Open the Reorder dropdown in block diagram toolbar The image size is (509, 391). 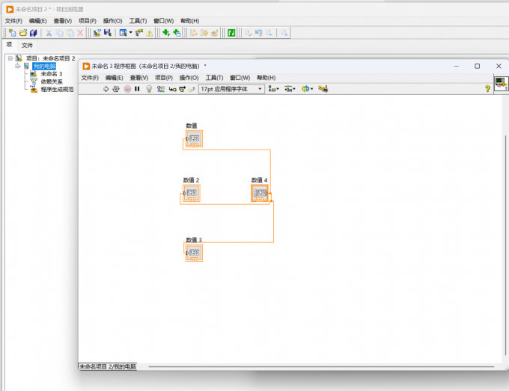click(307, 89)
